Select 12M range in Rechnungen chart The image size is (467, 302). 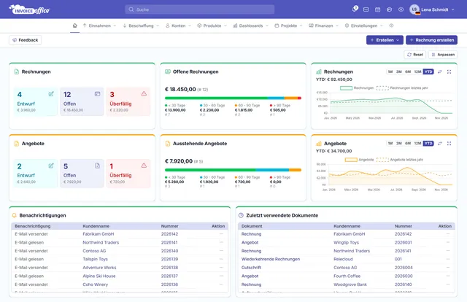coord(417,71)
